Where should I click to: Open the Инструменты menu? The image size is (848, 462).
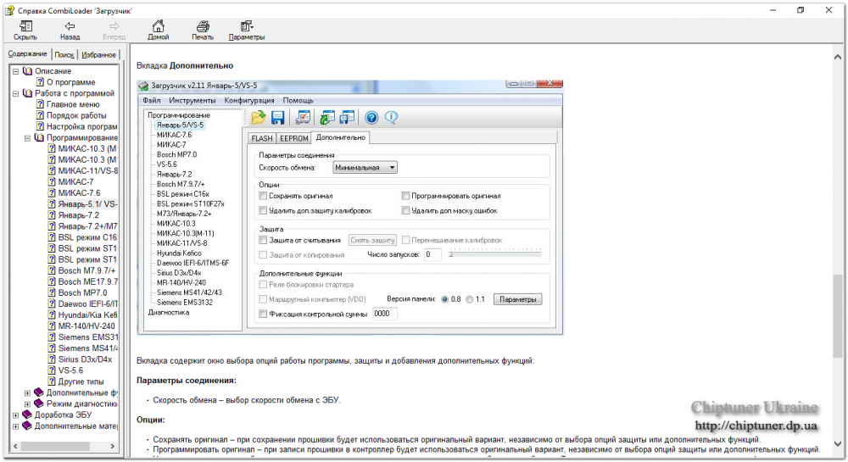(192, 101)
